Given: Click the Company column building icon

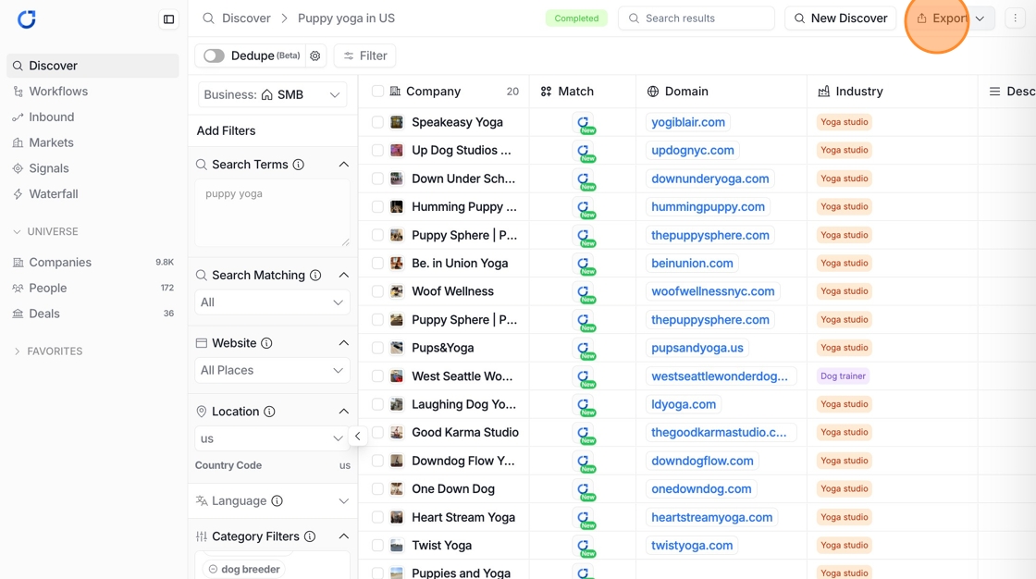Looking at the screenshot, I should 395,92.
